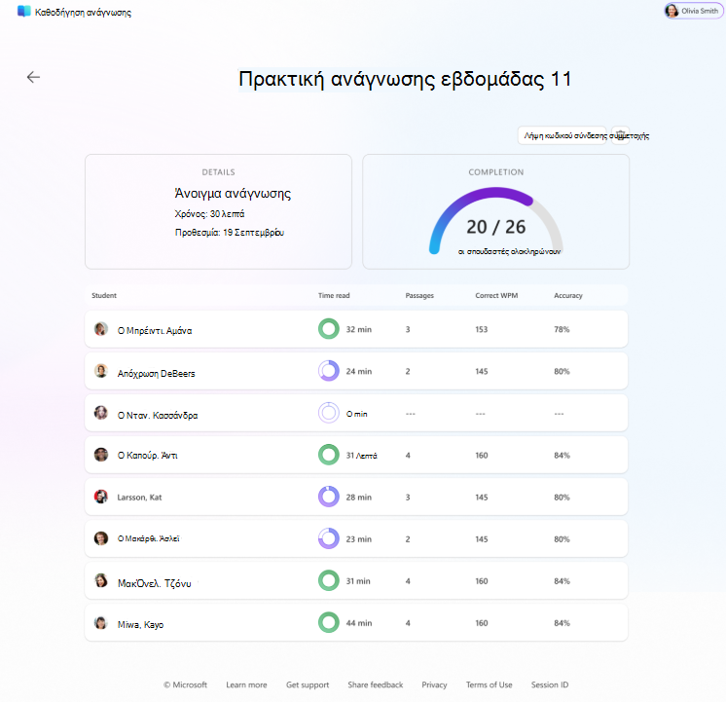Click avatar of Larsson, Kat
Screen dimensions: 726x702
101,497
